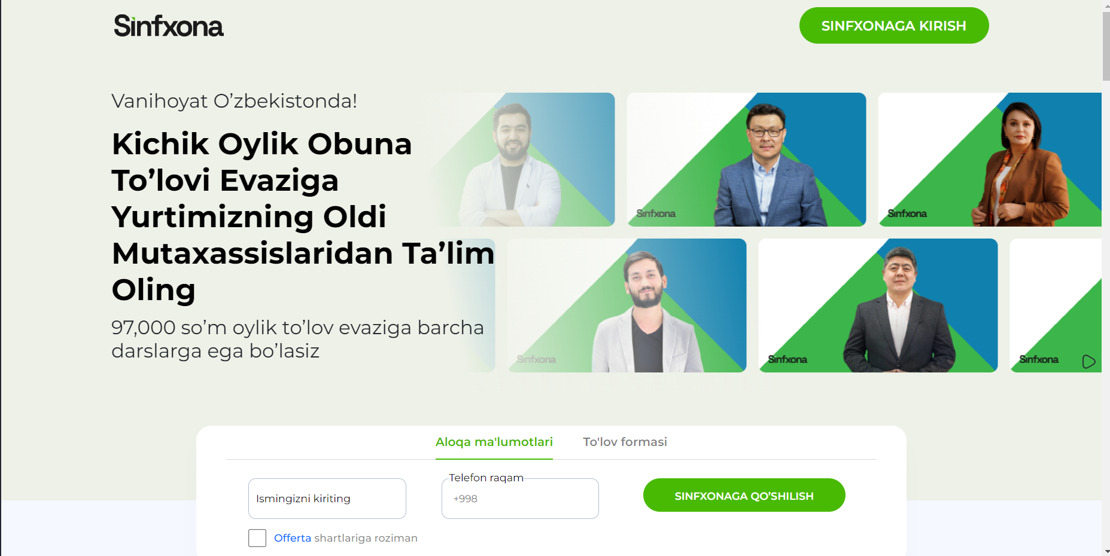Image resolution: width=1110 pixels, height=556 pixels.
Task: Switch to To'lov formasi tab
Action: (x=625, y=442)
